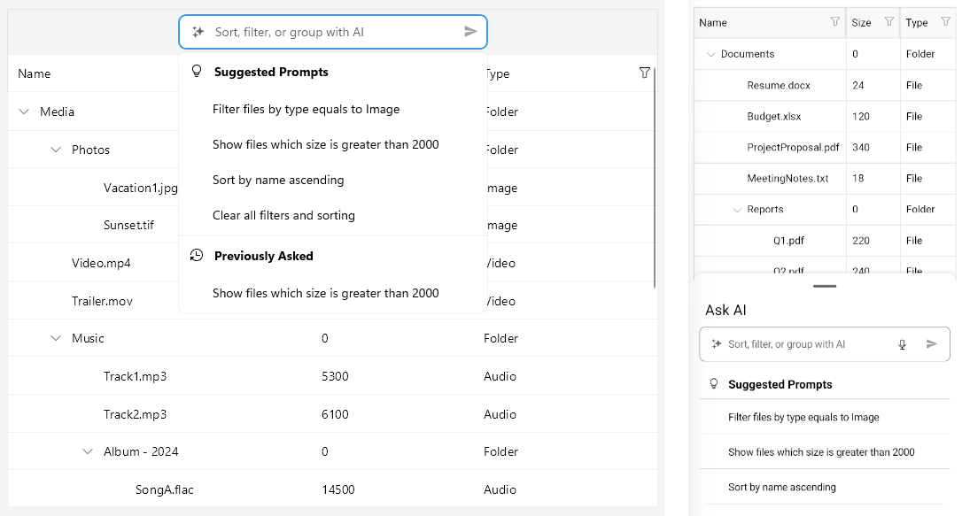This screenshot has width=962, height=516.
Task: Open the Type column filter icon in desktop grid
Action: tap(644, 73)
